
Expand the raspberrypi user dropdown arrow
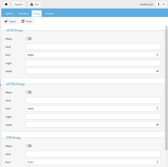click(x=164, y=4)
